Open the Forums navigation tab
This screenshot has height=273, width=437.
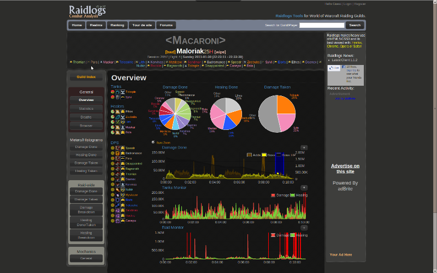point(166,25)
